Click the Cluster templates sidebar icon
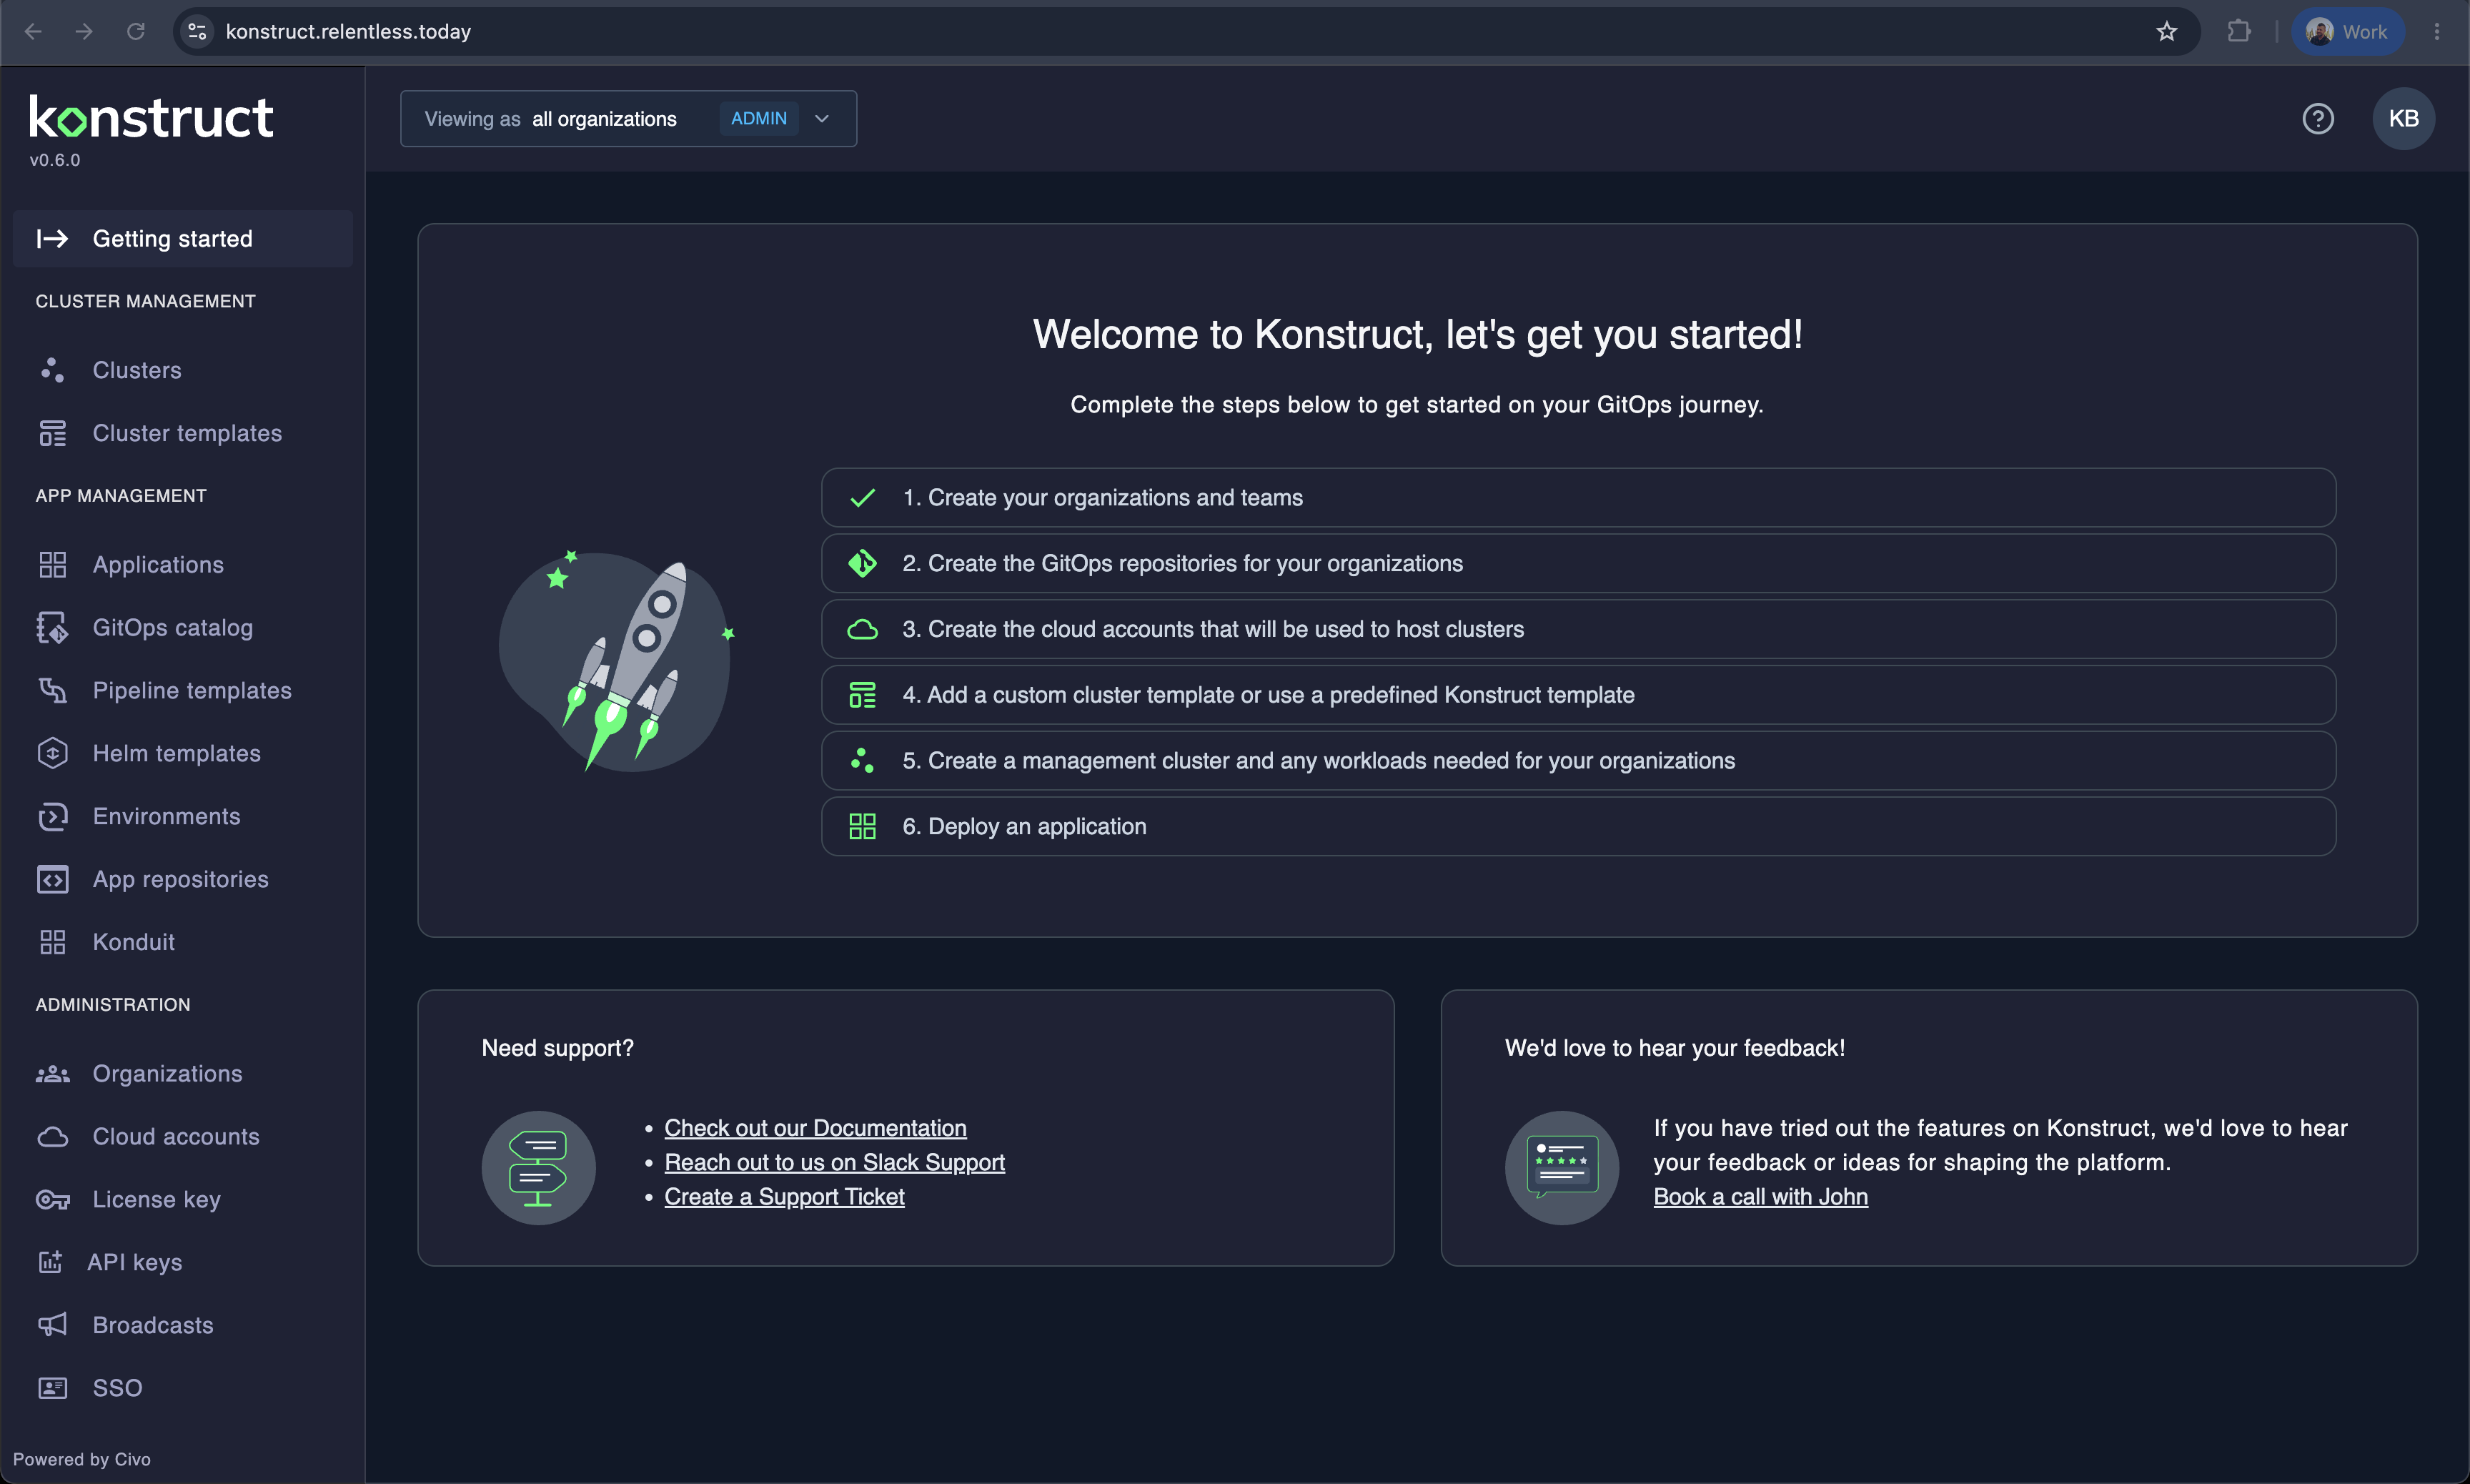 click(52, 433)
